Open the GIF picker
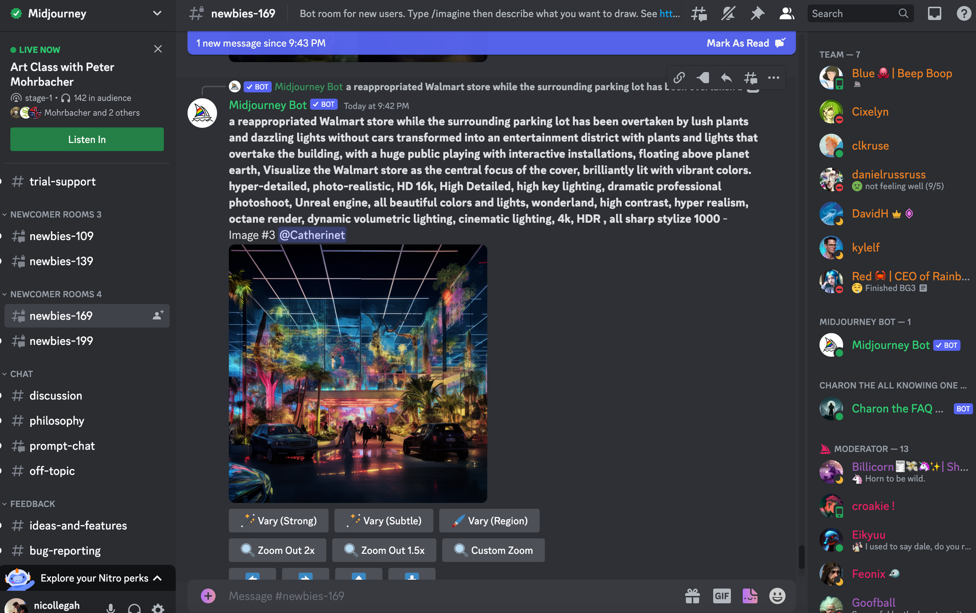 tap(721, 596)
